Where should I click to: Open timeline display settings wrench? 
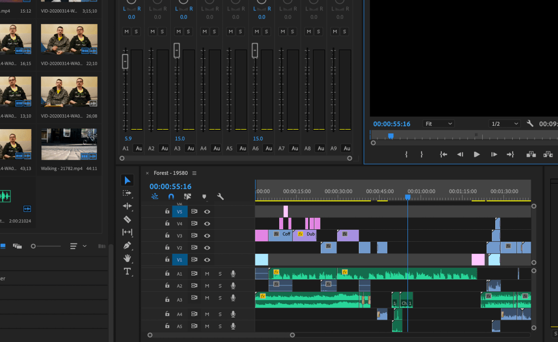point(220,197)
